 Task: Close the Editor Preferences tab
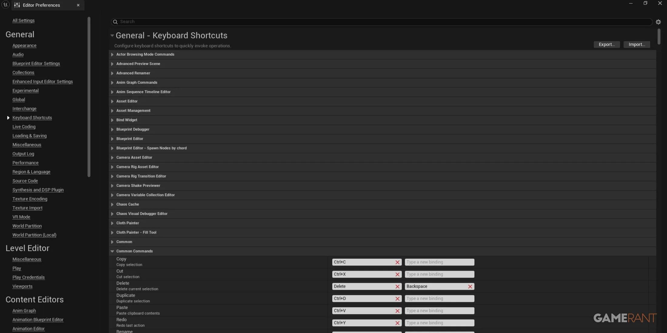78,5
